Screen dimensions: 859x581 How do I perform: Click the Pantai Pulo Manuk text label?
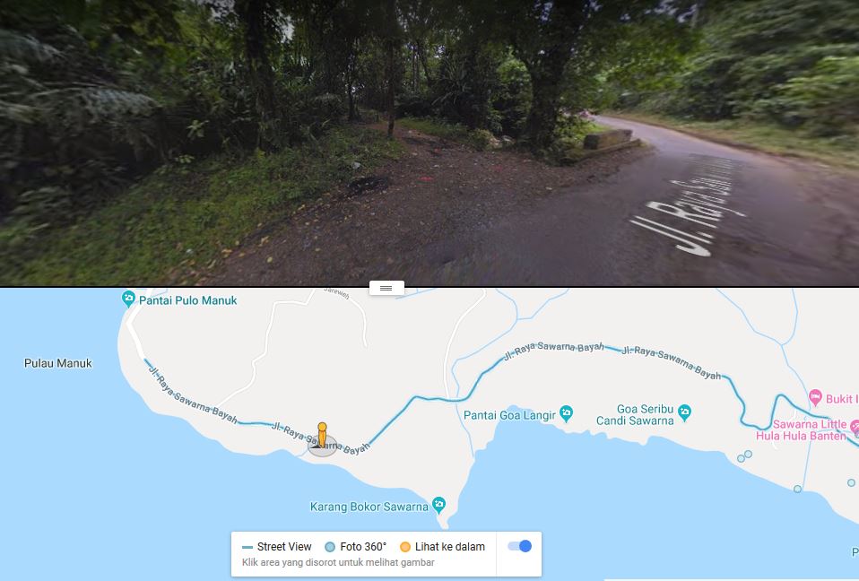coord(188,300)
